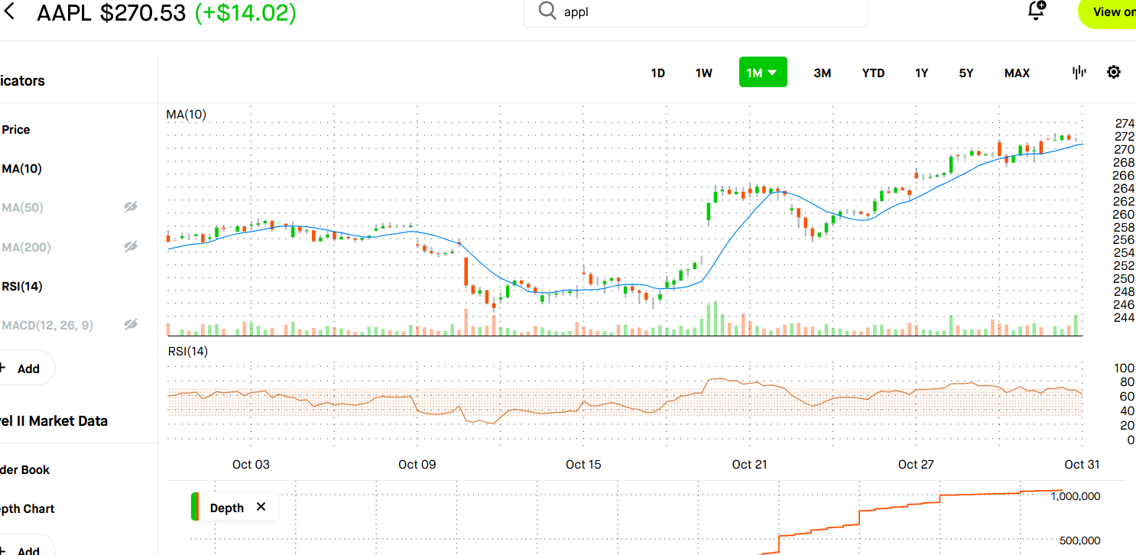
Task: Click the Oct 21 date axis label
Action: pos(750,464)
